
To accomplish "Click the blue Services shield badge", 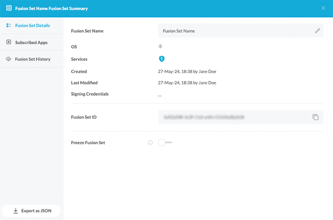I will pyautogui.click(x=162, y=59).
